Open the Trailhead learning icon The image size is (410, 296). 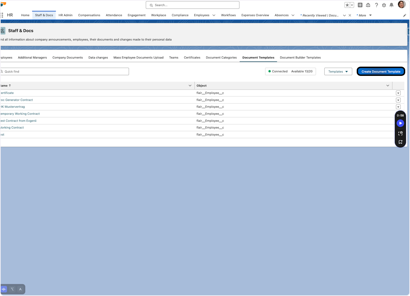368,5
